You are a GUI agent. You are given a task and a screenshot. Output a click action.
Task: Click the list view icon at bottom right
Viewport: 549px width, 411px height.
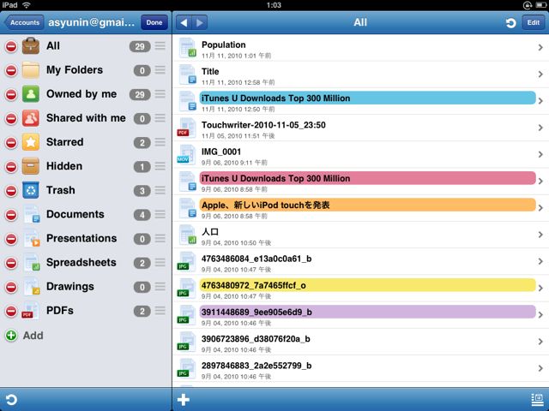[x=537, y=400]
